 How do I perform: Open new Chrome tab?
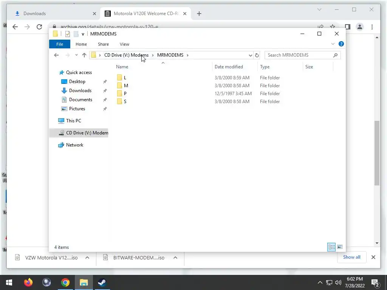[x=199, y=14]
